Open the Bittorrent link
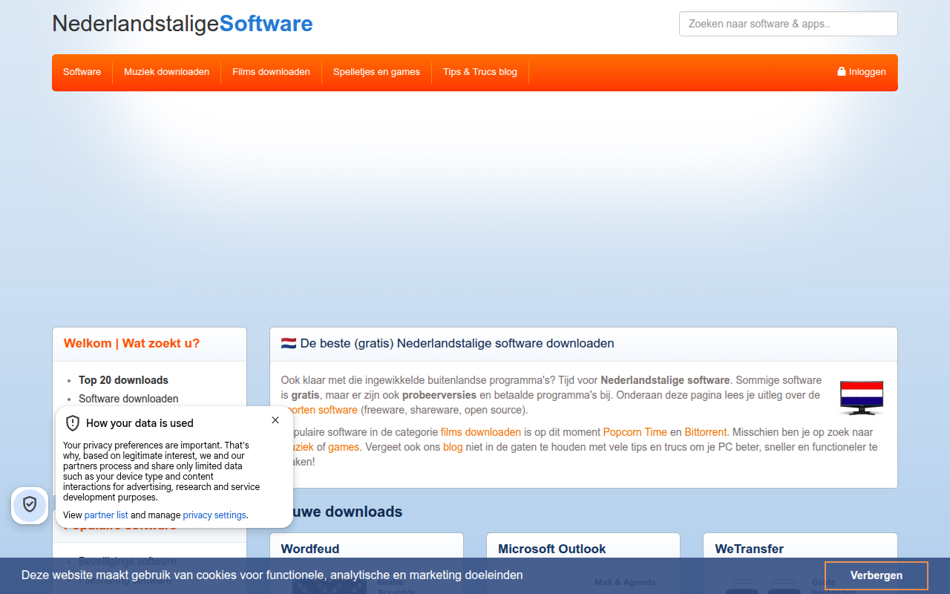This screenshot has height=594, width=950. point(706,432)
